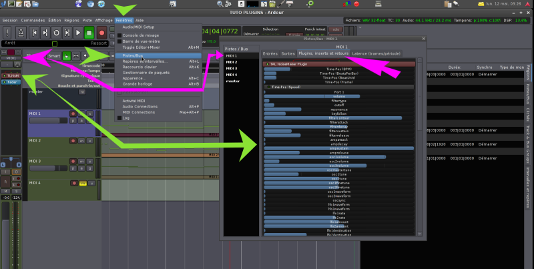The width and height of the screenshot is (534, 269).
Task: Go to session end transport button
Action: [x=45, y=33]
